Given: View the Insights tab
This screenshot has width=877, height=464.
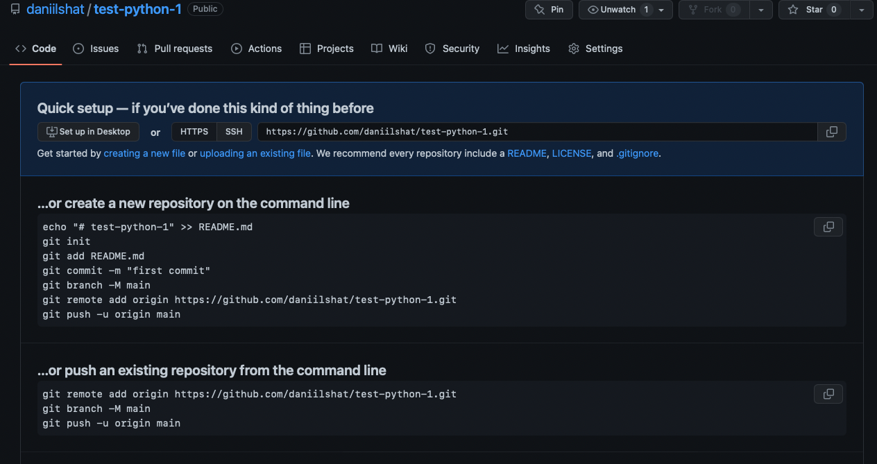Looking at the screenshot, I should [x=523, y=49].
